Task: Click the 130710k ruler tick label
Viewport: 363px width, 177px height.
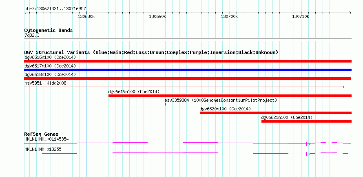Action: pos(301,17)
